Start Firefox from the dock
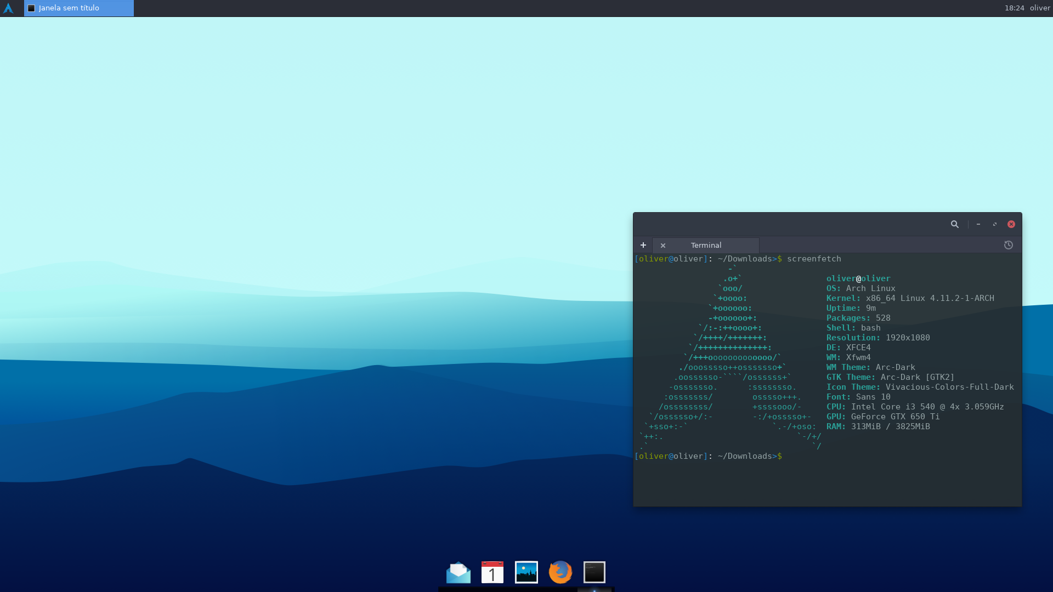The height and width of the screenshot is (592, 1053). pos(561,572)
